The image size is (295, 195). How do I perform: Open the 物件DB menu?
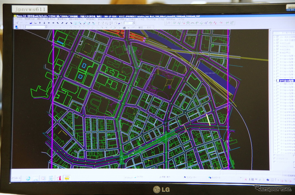click(171, 19)
